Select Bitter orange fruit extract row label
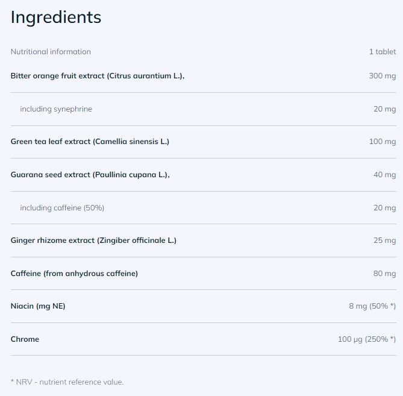The width and height of the screenshot is (403, 396). (98, 76)
